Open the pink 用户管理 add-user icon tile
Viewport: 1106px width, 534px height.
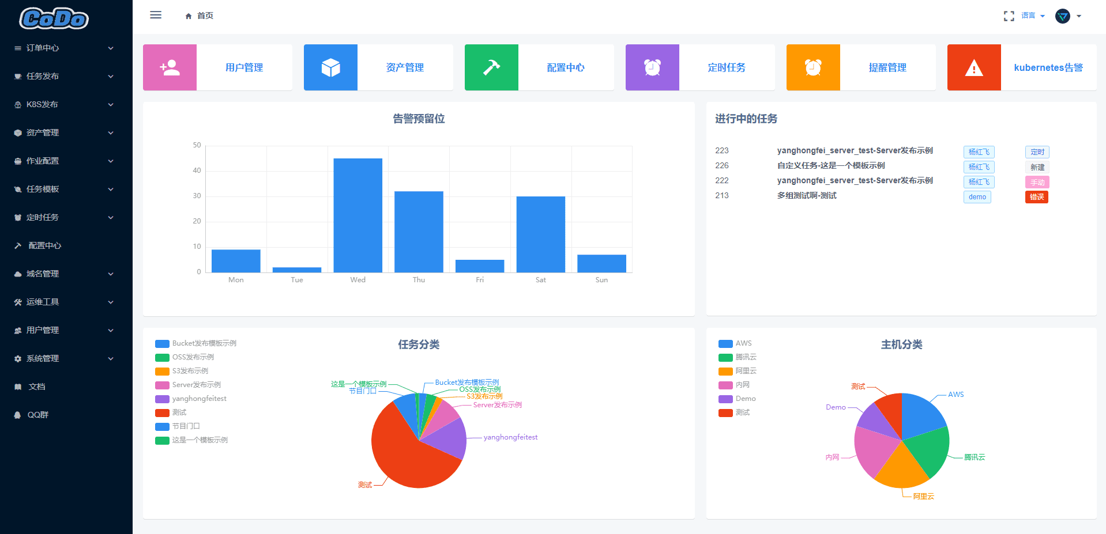170,67
